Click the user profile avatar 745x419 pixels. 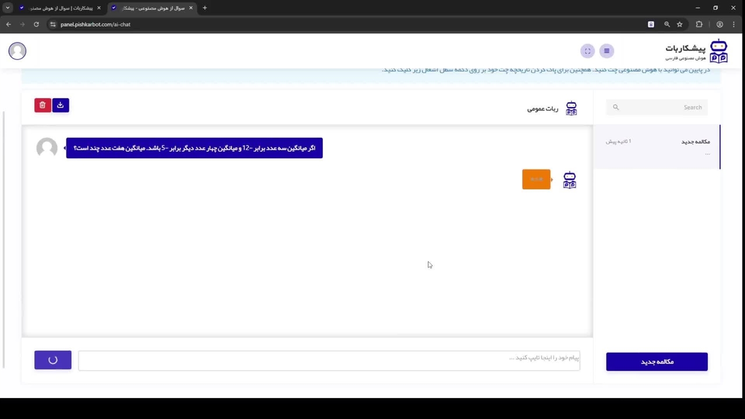pyautogui.click(x=17, y=51)
